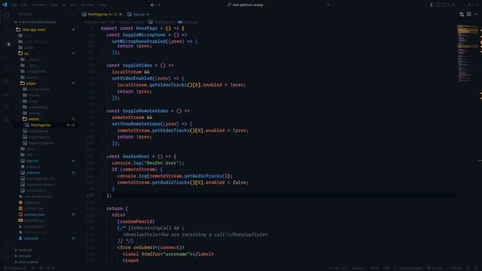Toggle bottom panel layout icon

point(438,5)
